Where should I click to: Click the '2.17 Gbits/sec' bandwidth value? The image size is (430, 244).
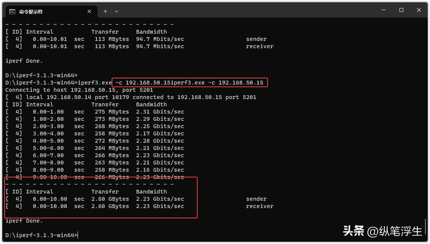click(x=160, y=134)
